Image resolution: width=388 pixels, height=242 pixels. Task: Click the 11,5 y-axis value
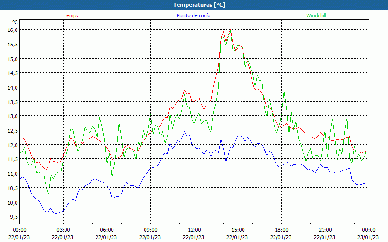coord(13,159)
